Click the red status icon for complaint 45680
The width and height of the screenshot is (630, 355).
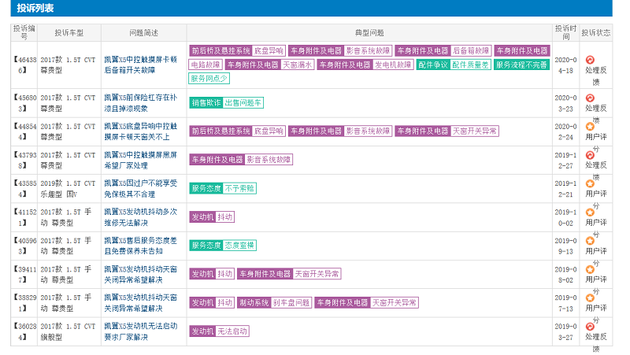(x=590, y=98)
